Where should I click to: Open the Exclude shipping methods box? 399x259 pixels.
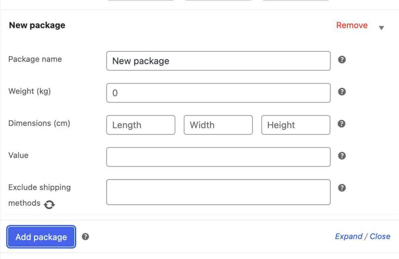click(218, 192)
